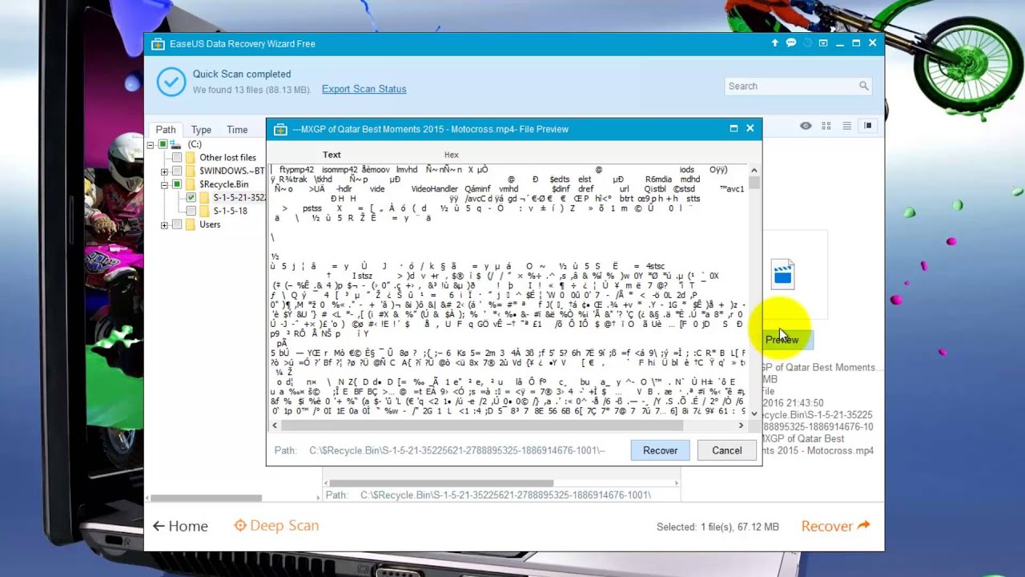Viewport: 1025px width, 577px height.
Task: Click the upgrade arrow icon in title bar
Action: [774, 43]
